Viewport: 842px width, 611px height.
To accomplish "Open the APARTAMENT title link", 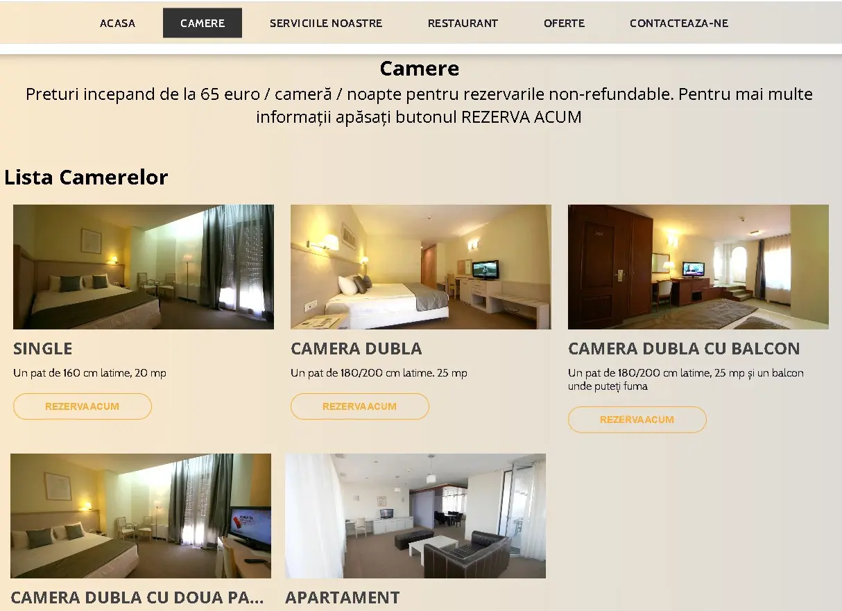I will tap(343, 597).
